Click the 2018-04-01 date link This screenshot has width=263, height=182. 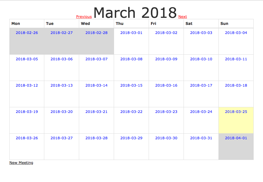236,138
